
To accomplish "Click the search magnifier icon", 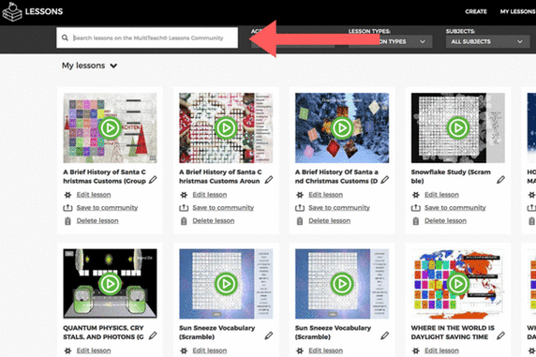I will (65, 37).
